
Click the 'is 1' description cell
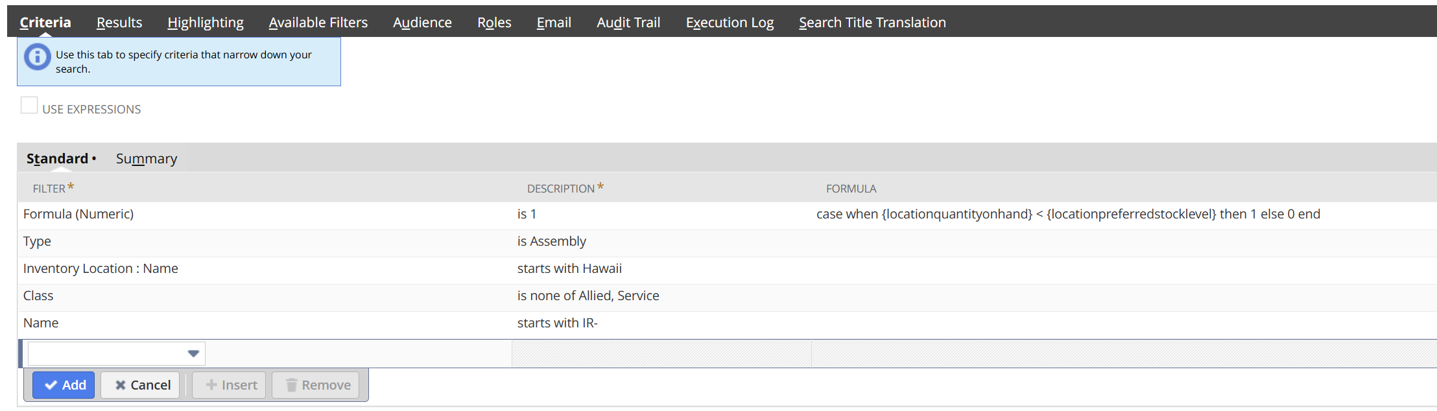coord(527,214)
